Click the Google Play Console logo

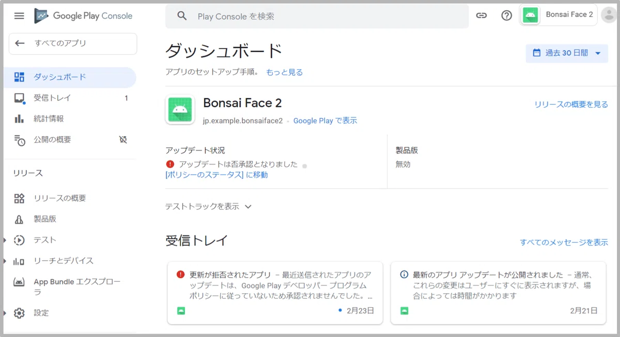(83, 16)
